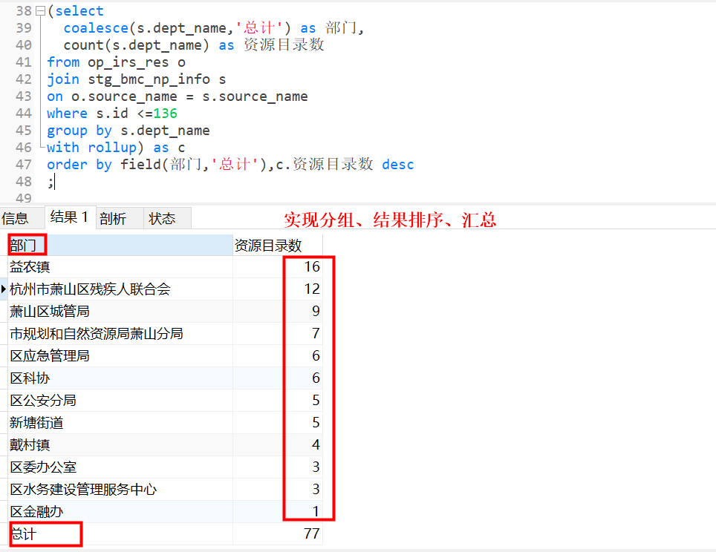Select the 市规划和自然资源局萧山分局 cell
This screenshot has width=716, height=552.
pos(120,333)
